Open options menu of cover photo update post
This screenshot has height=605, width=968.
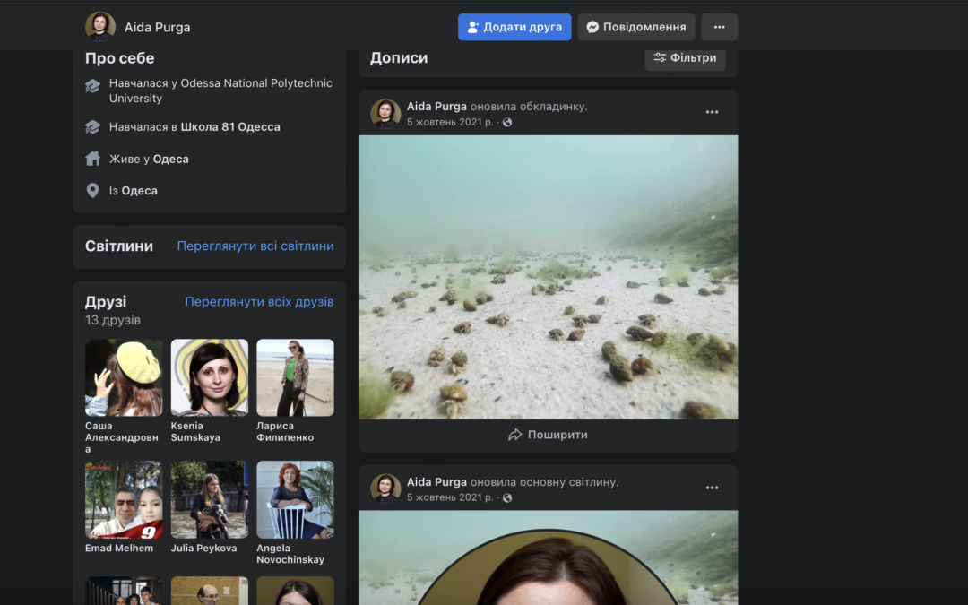click(x=712, y=112)
